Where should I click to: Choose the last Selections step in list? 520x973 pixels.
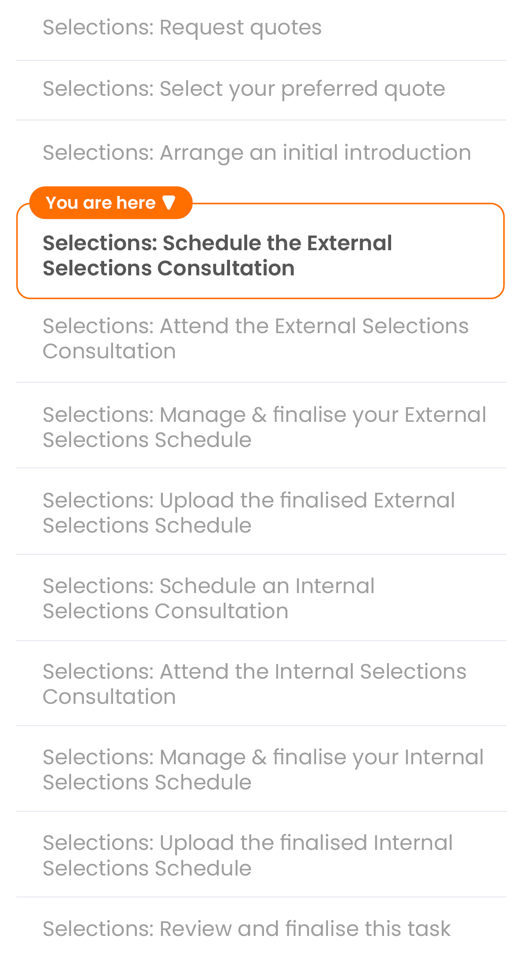point(246,928)
